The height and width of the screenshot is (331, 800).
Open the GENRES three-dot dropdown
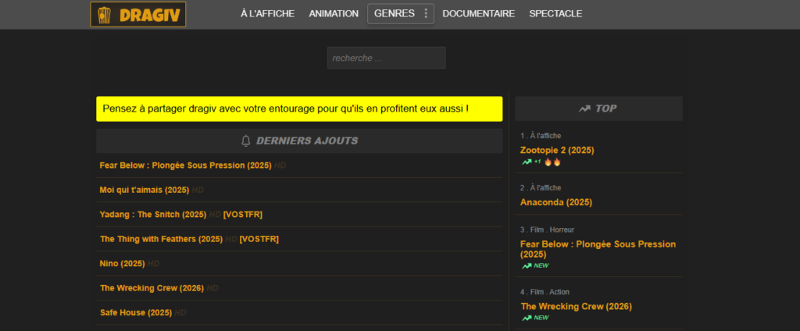coord(426,14)
